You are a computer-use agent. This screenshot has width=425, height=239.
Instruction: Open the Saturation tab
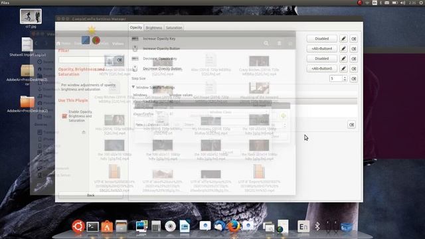click(174, 28)
